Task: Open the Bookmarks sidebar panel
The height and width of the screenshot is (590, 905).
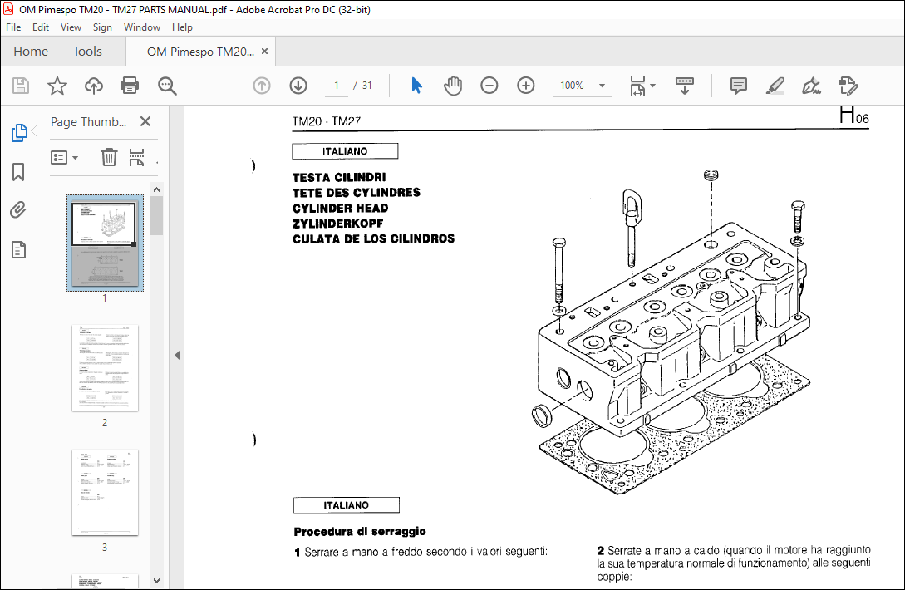Action: pos(18,171)
